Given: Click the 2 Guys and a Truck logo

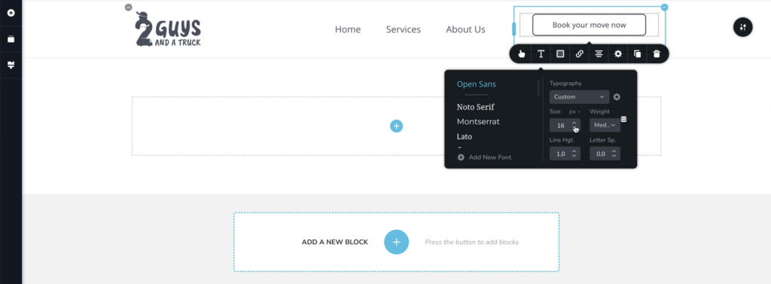Looking at the screenshot, I should 168,29.
